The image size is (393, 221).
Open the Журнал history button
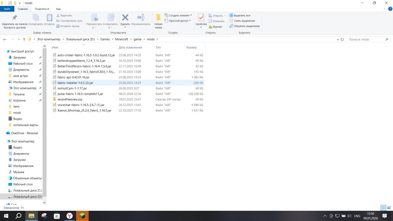point(215,27)
